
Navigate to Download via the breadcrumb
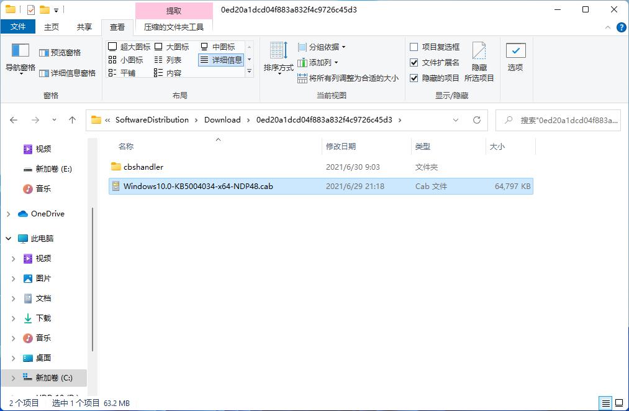(x=222, y=119)
